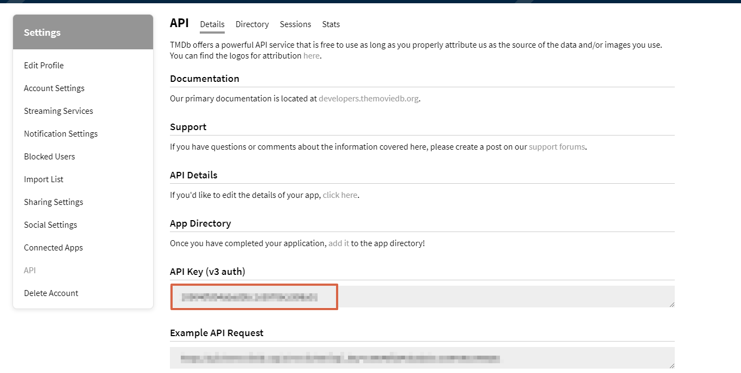Select the API Key (v3 auth) field

[x=254, y=297]
